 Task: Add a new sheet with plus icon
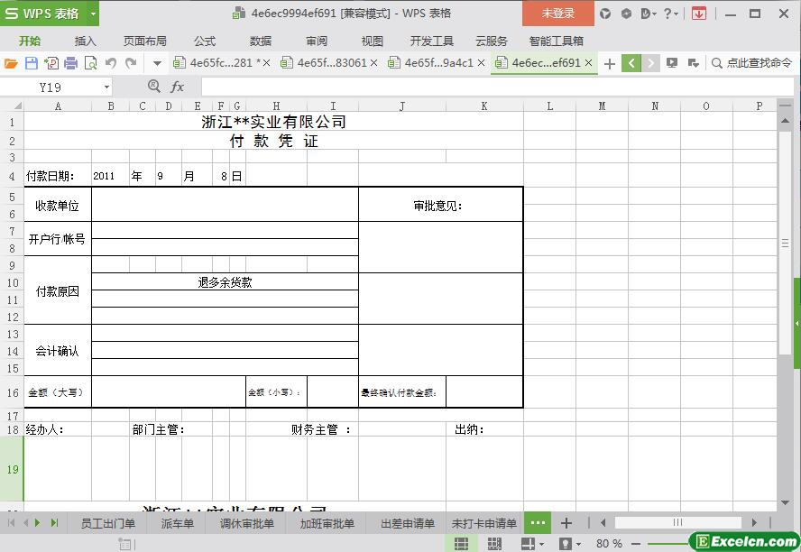pos(566,523)
